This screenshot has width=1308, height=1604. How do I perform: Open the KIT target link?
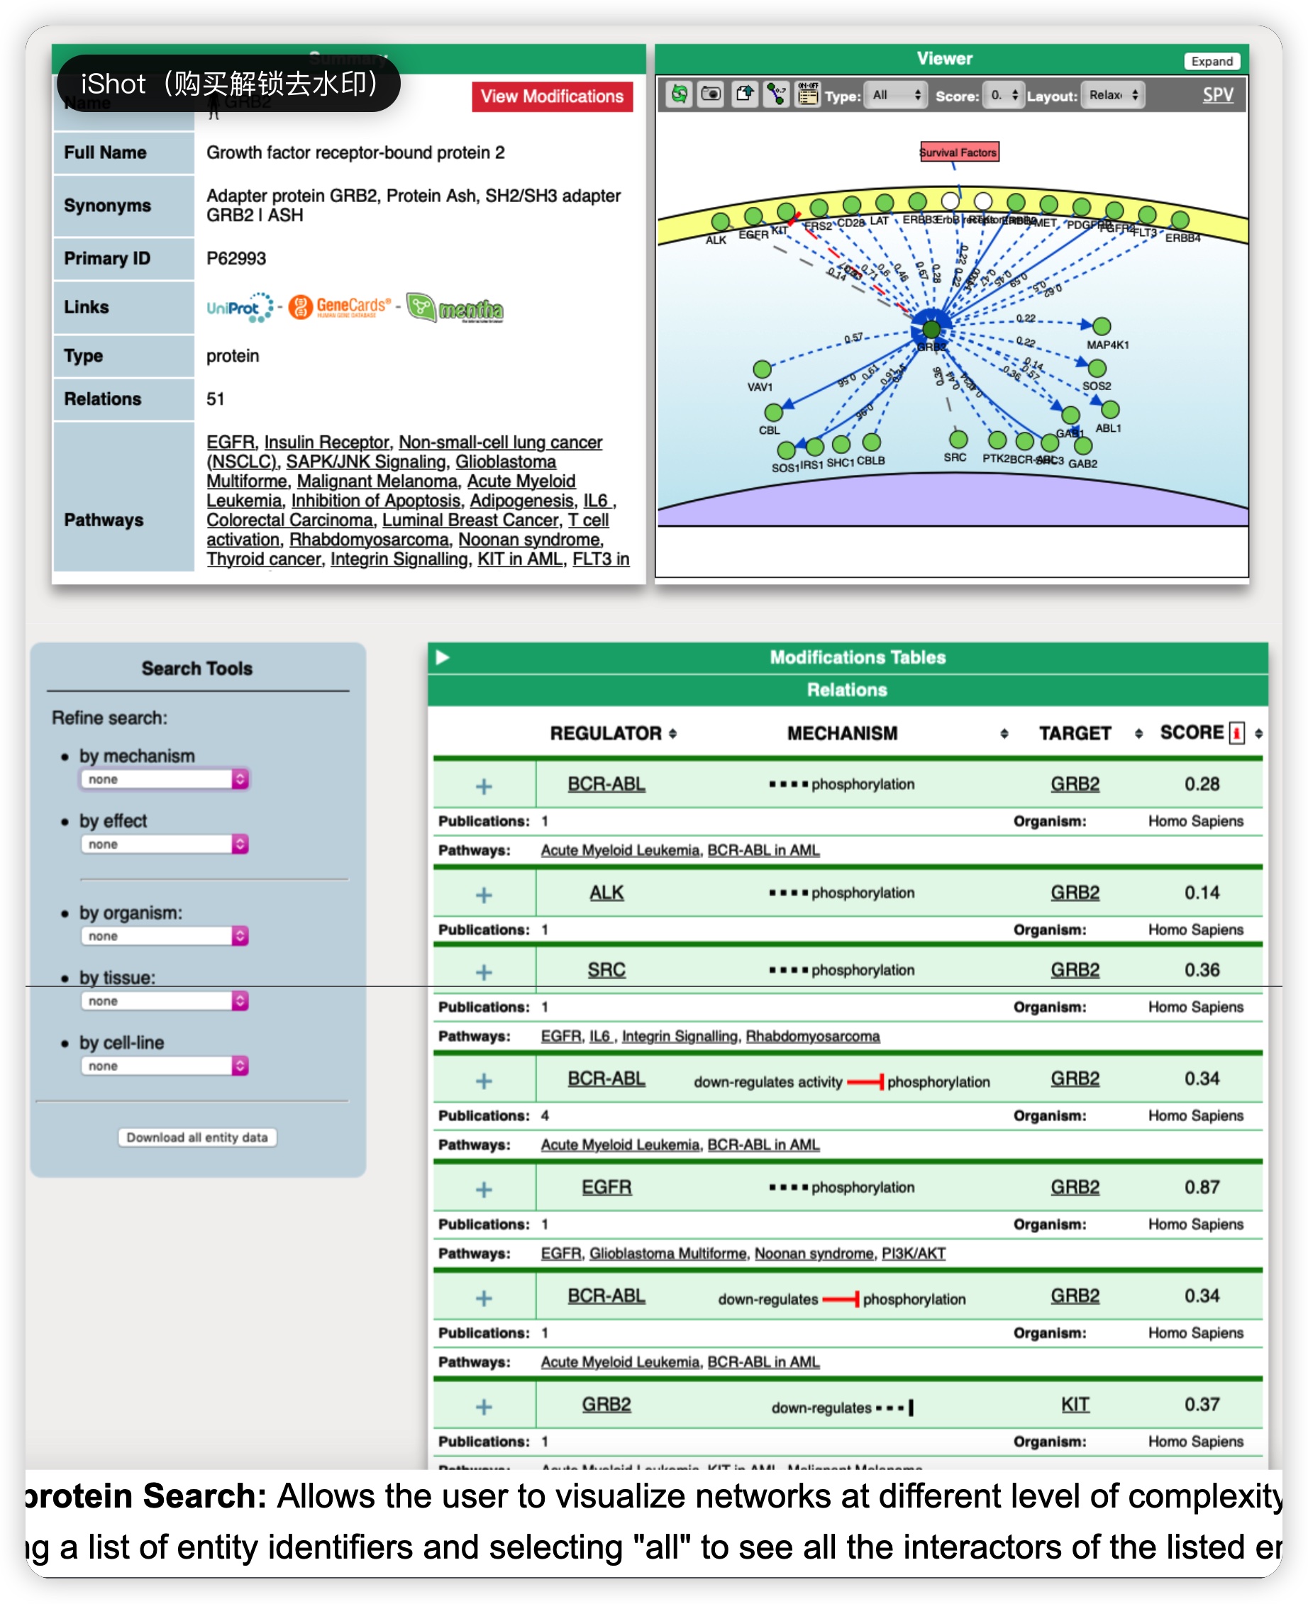[1075, 1405]
